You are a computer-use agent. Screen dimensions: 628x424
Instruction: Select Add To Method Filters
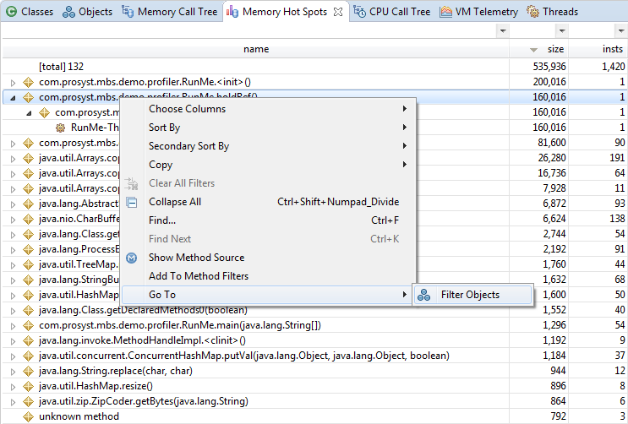pos(199,276)
